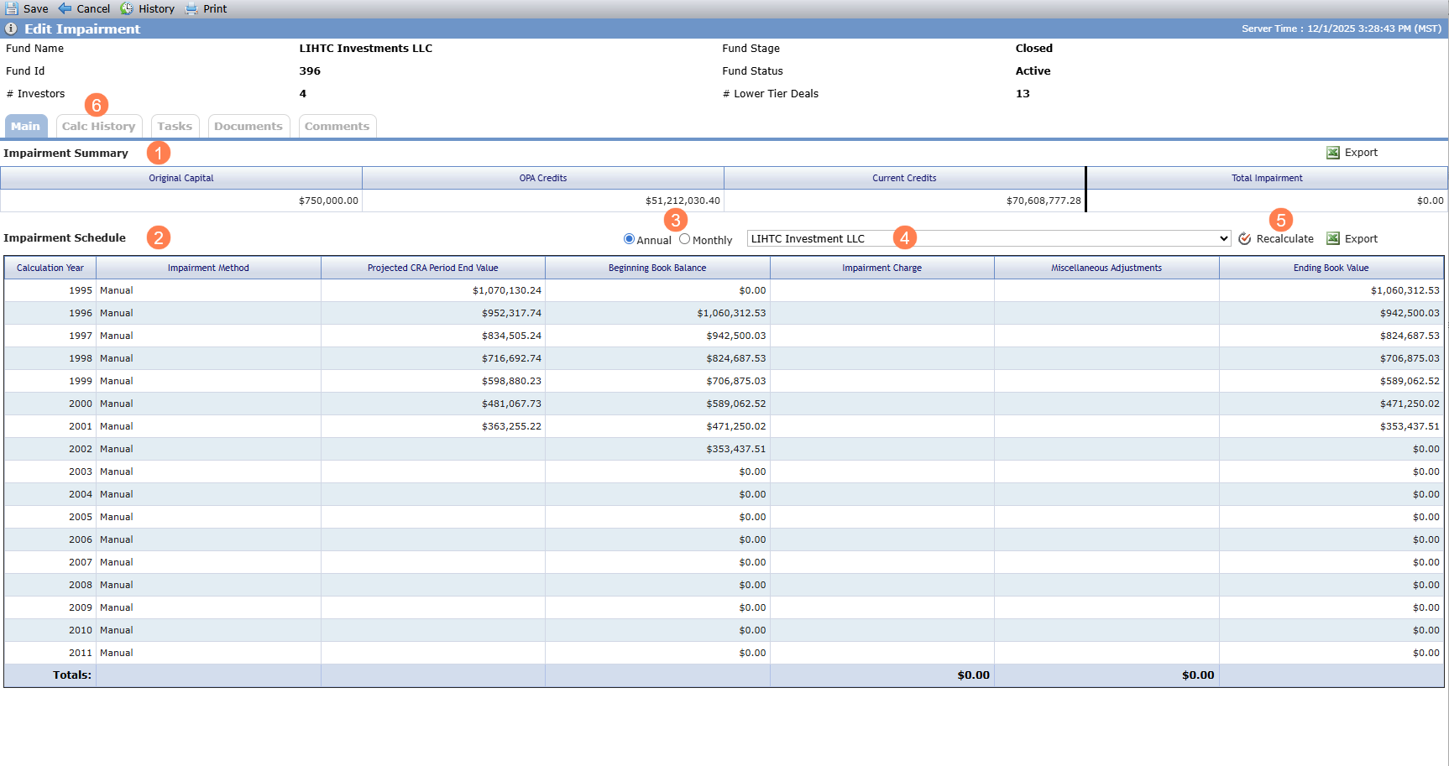Viewport: 1449px width, 766px height.
Task: Click Export text in Impairment Schedule
Action: coord(1361,239)
